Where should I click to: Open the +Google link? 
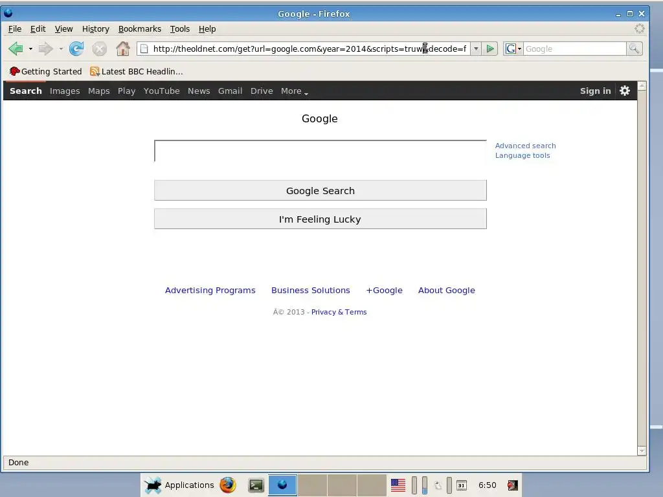pos(385,291)
